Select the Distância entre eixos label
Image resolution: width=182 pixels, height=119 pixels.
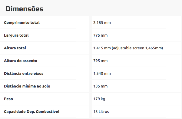(x=24, y=74)
